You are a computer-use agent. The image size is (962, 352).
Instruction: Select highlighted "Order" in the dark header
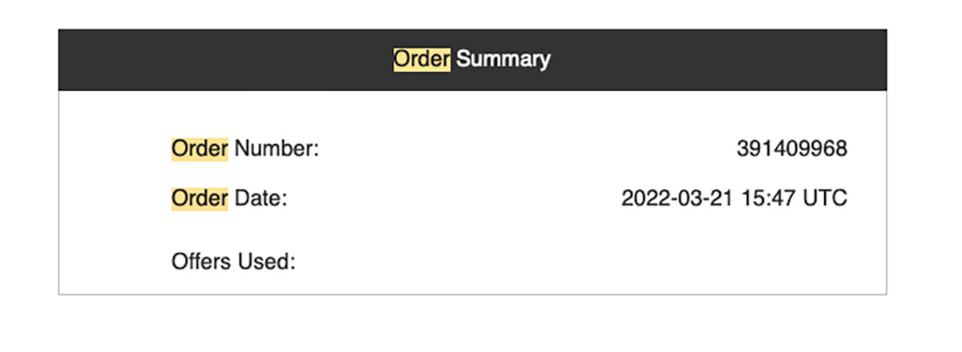point(422,59)
